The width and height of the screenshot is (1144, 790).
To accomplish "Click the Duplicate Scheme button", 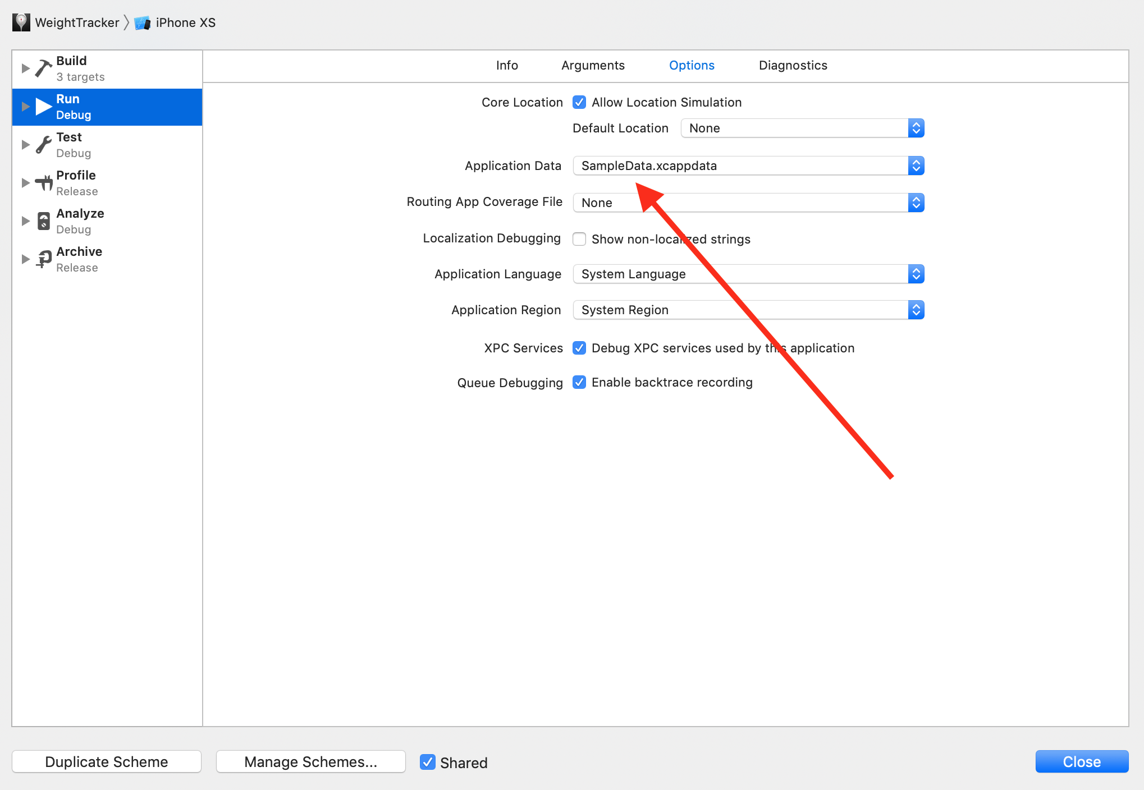I will [107, 761].
